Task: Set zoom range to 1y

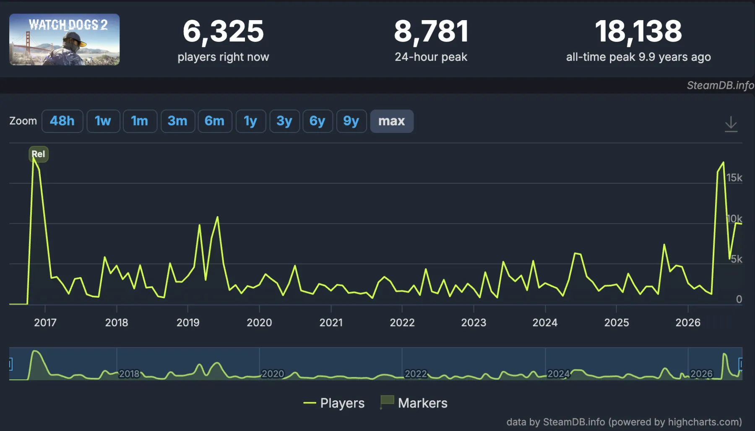Action: 250,121
